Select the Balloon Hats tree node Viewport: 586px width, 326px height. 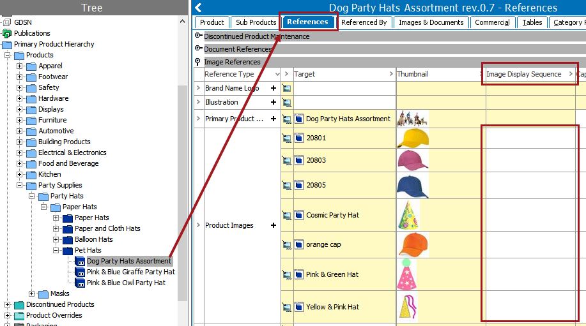pos(93,239)
